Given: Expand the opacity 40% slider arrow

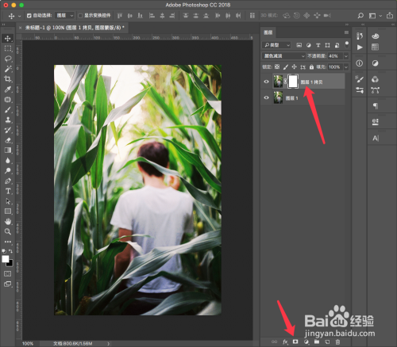Looking at the screenshot, I should [346, 56].
